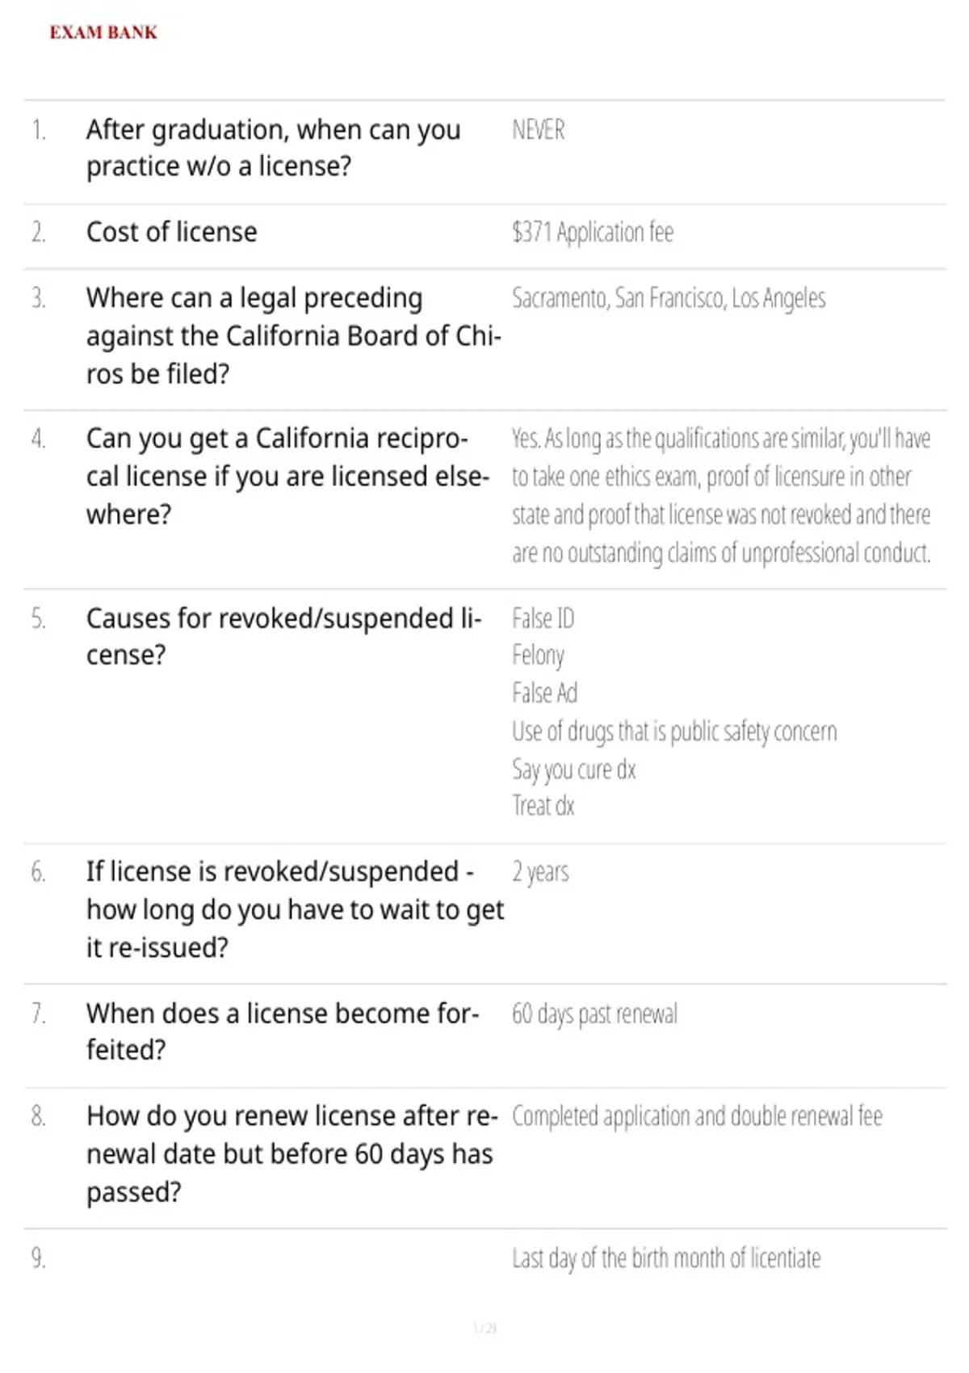Click Last day of birth month answer
969x1373 pixels.
(x=666, y=1258)
